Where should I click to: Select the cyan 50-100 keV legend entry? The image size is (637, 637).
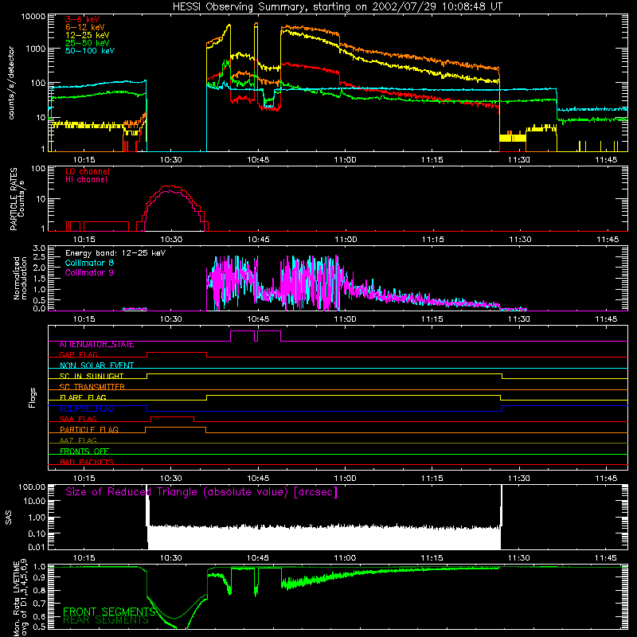90,51
